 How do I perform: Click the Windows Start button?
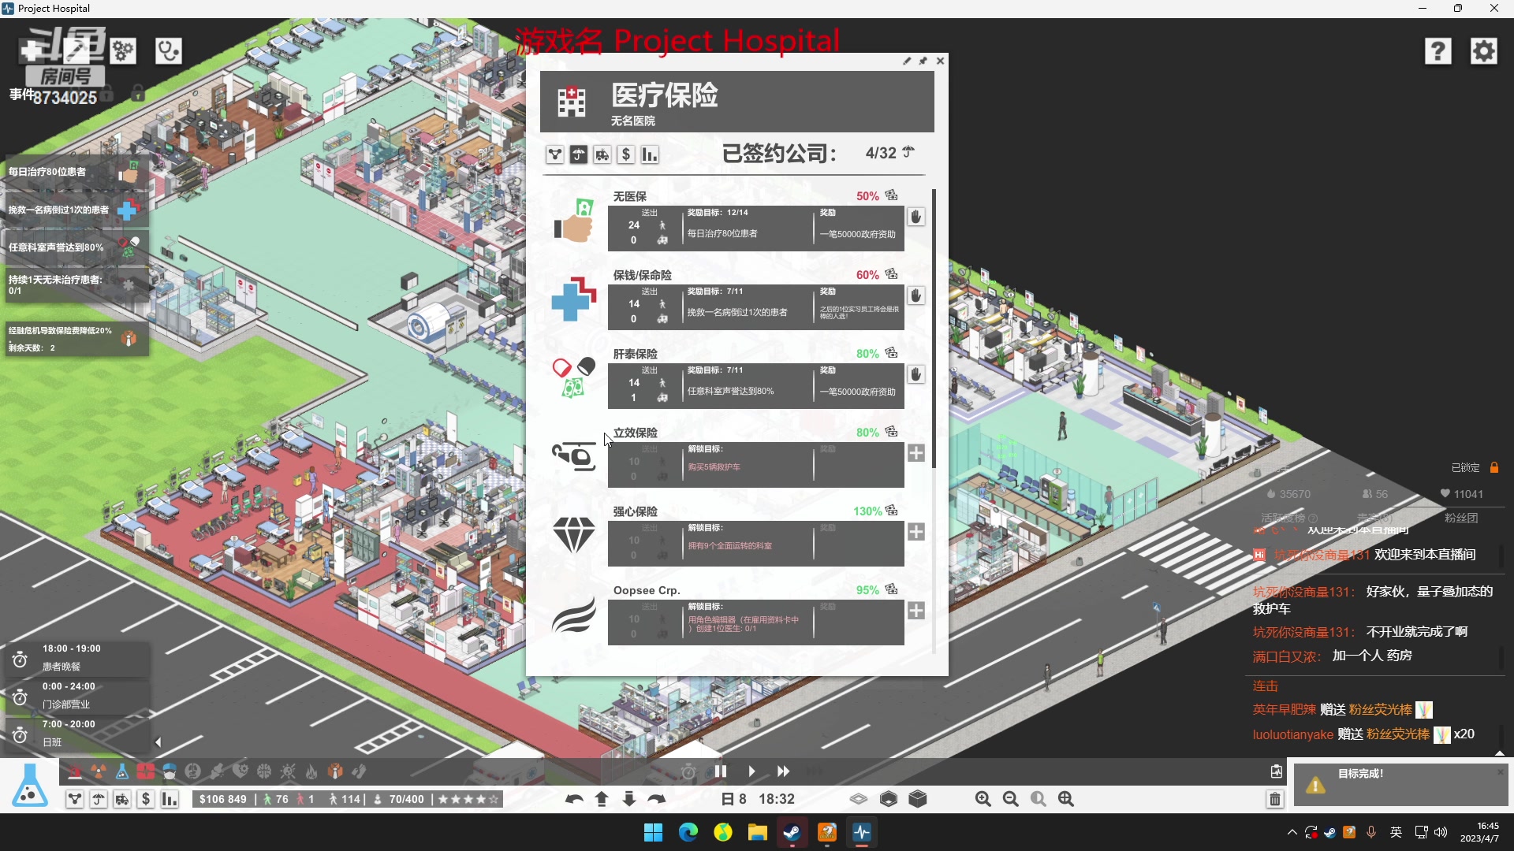[653, 833]
